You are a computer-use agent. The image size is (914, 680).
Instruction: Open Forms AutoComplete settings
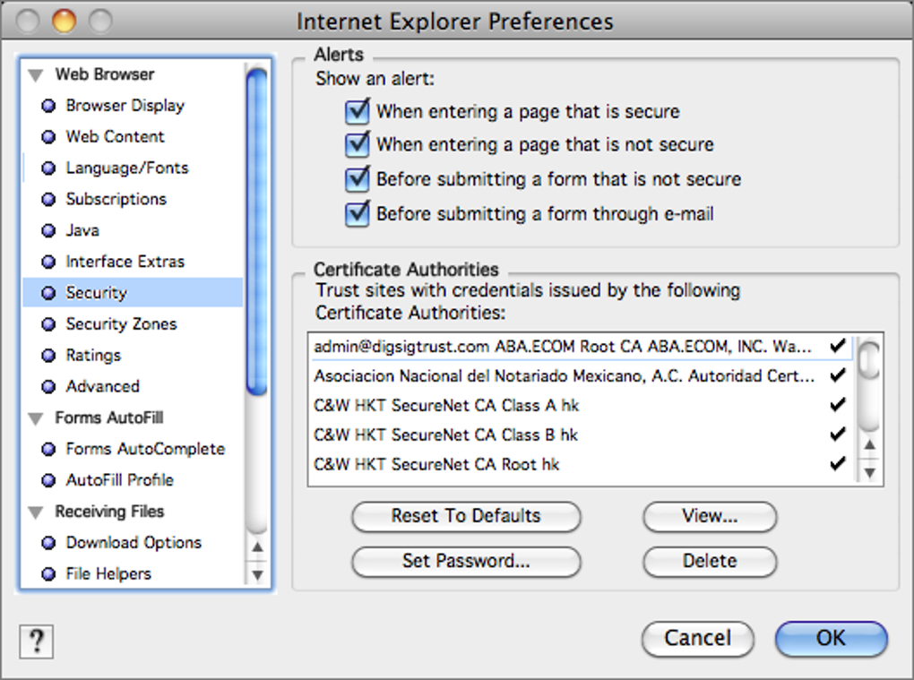point(145,449)
